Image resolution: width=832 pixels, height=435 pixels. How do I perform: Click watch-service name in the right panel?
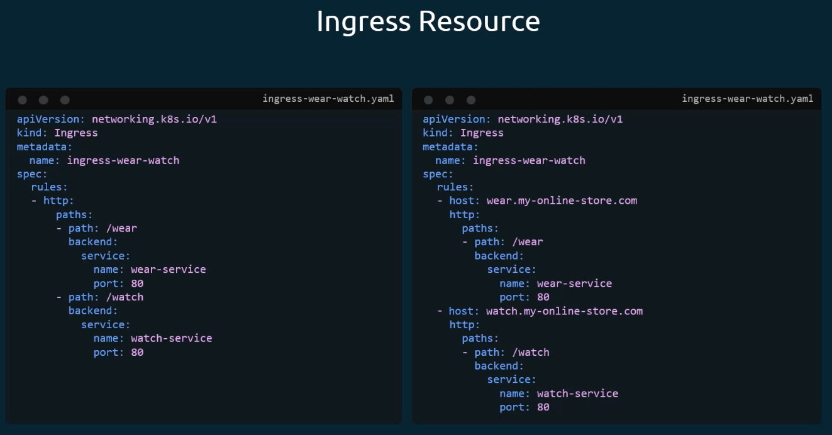(577, 394)
